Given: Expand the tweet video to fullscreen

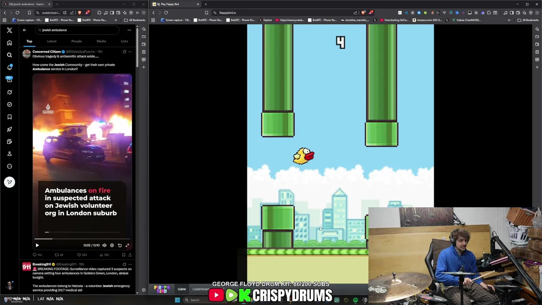Looking at the screenshot, I should tap(127, 245).
